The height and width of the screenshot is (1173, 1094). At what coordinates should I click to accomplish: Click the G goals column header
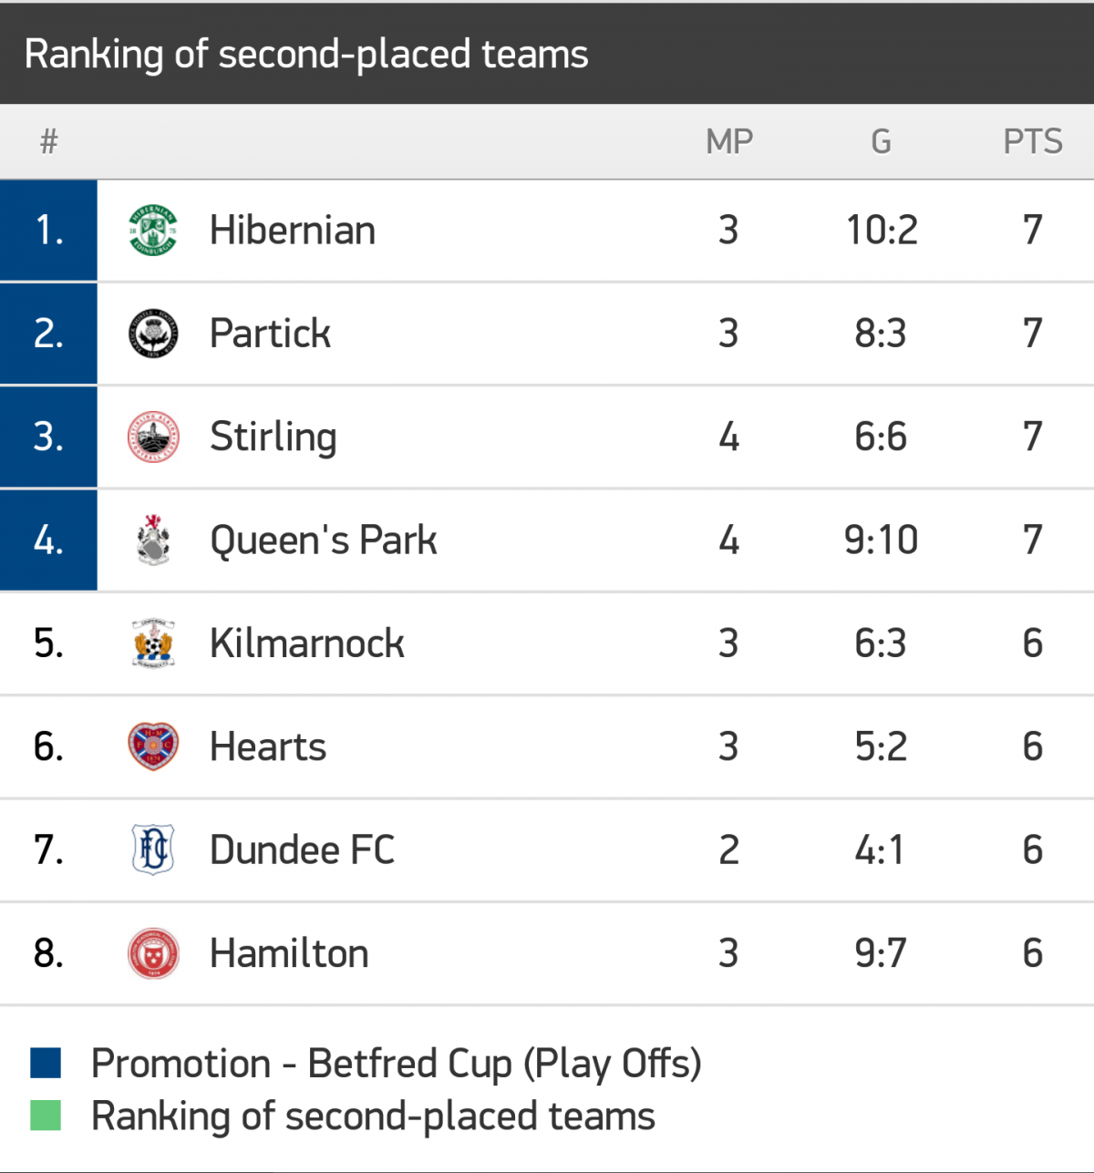point(881,142)
